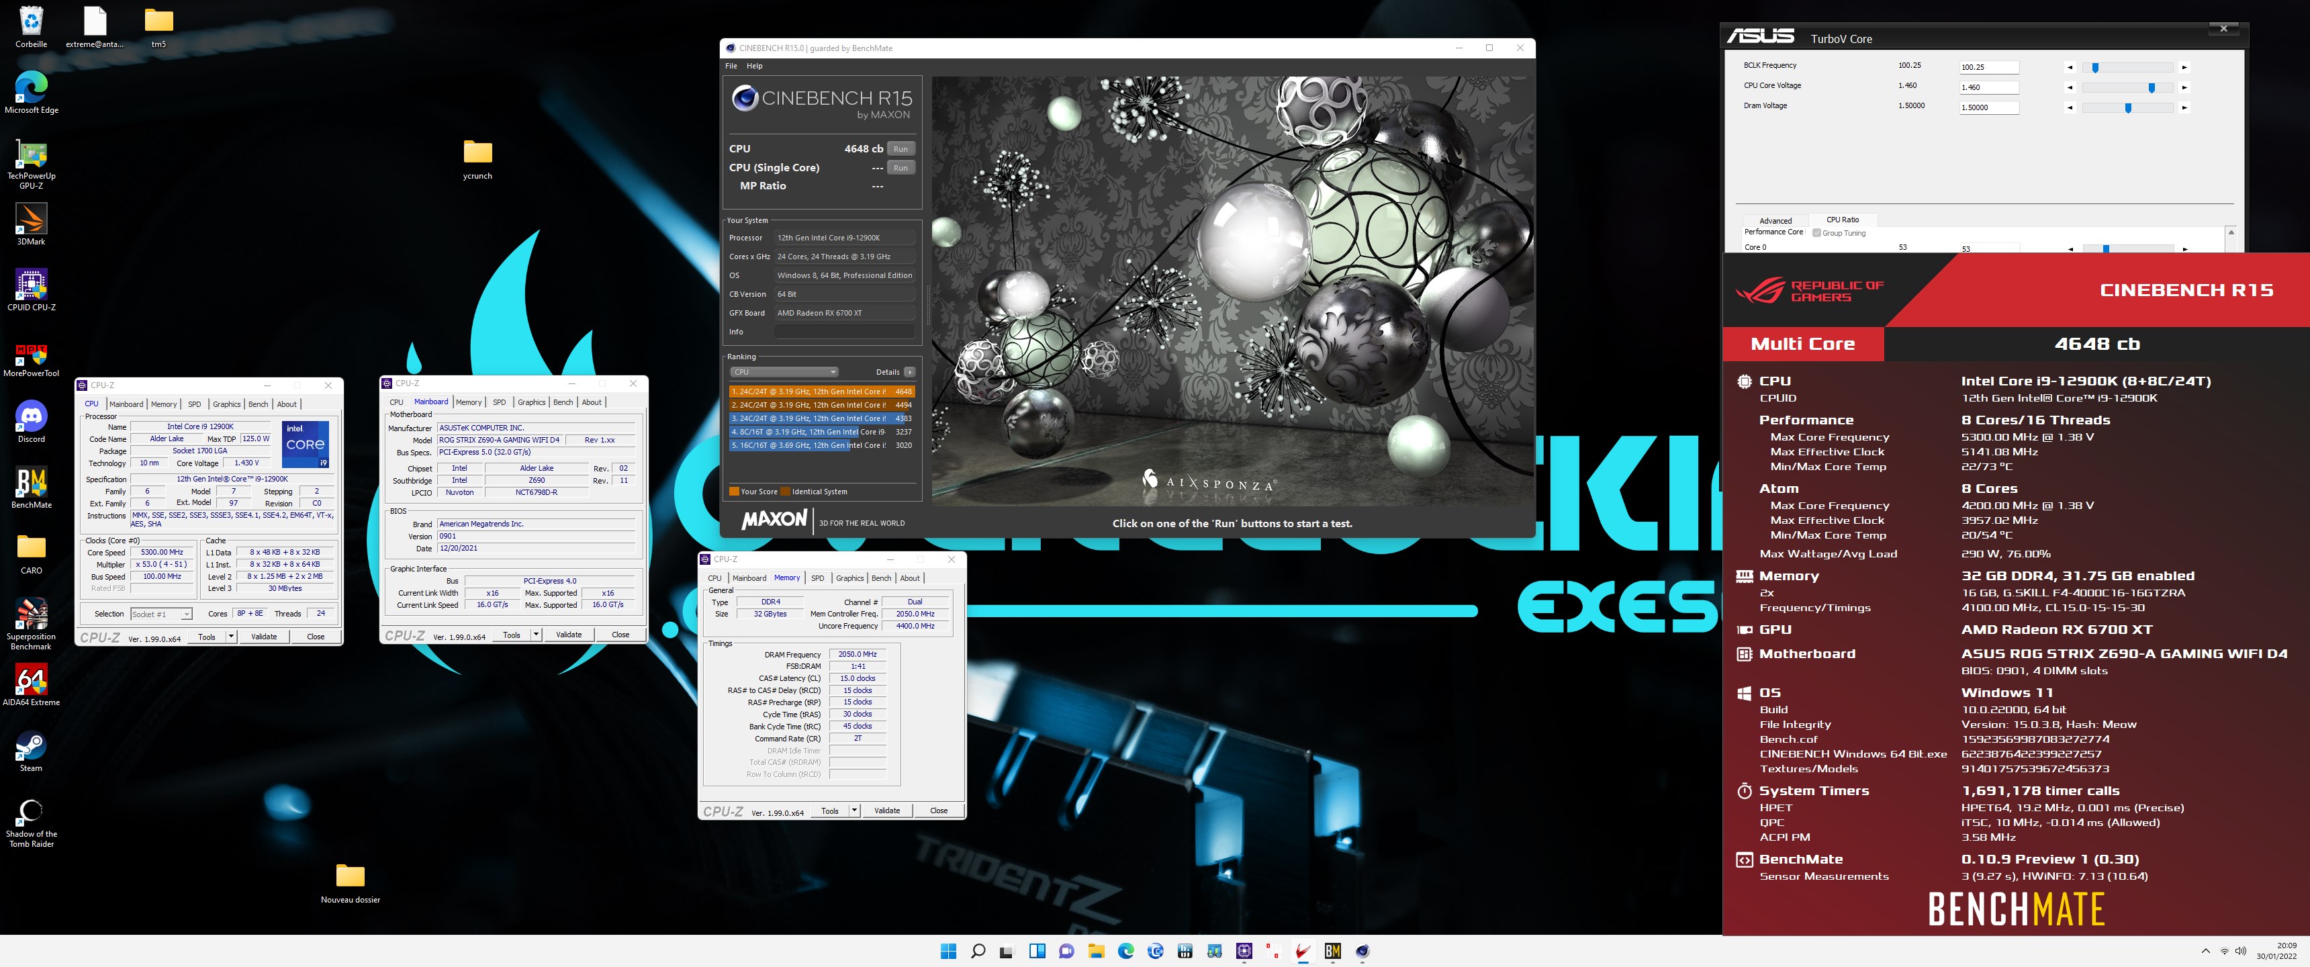2310x967 pixels.
Task: Expand the Details arrow in Cinebench Ranking
Action: pyautogui.click(x=909, y=372)
